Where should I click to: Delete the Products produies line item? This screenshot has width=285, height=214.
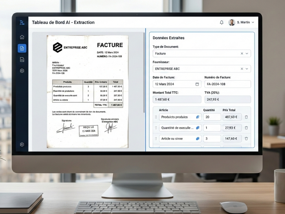click(246, 117)
